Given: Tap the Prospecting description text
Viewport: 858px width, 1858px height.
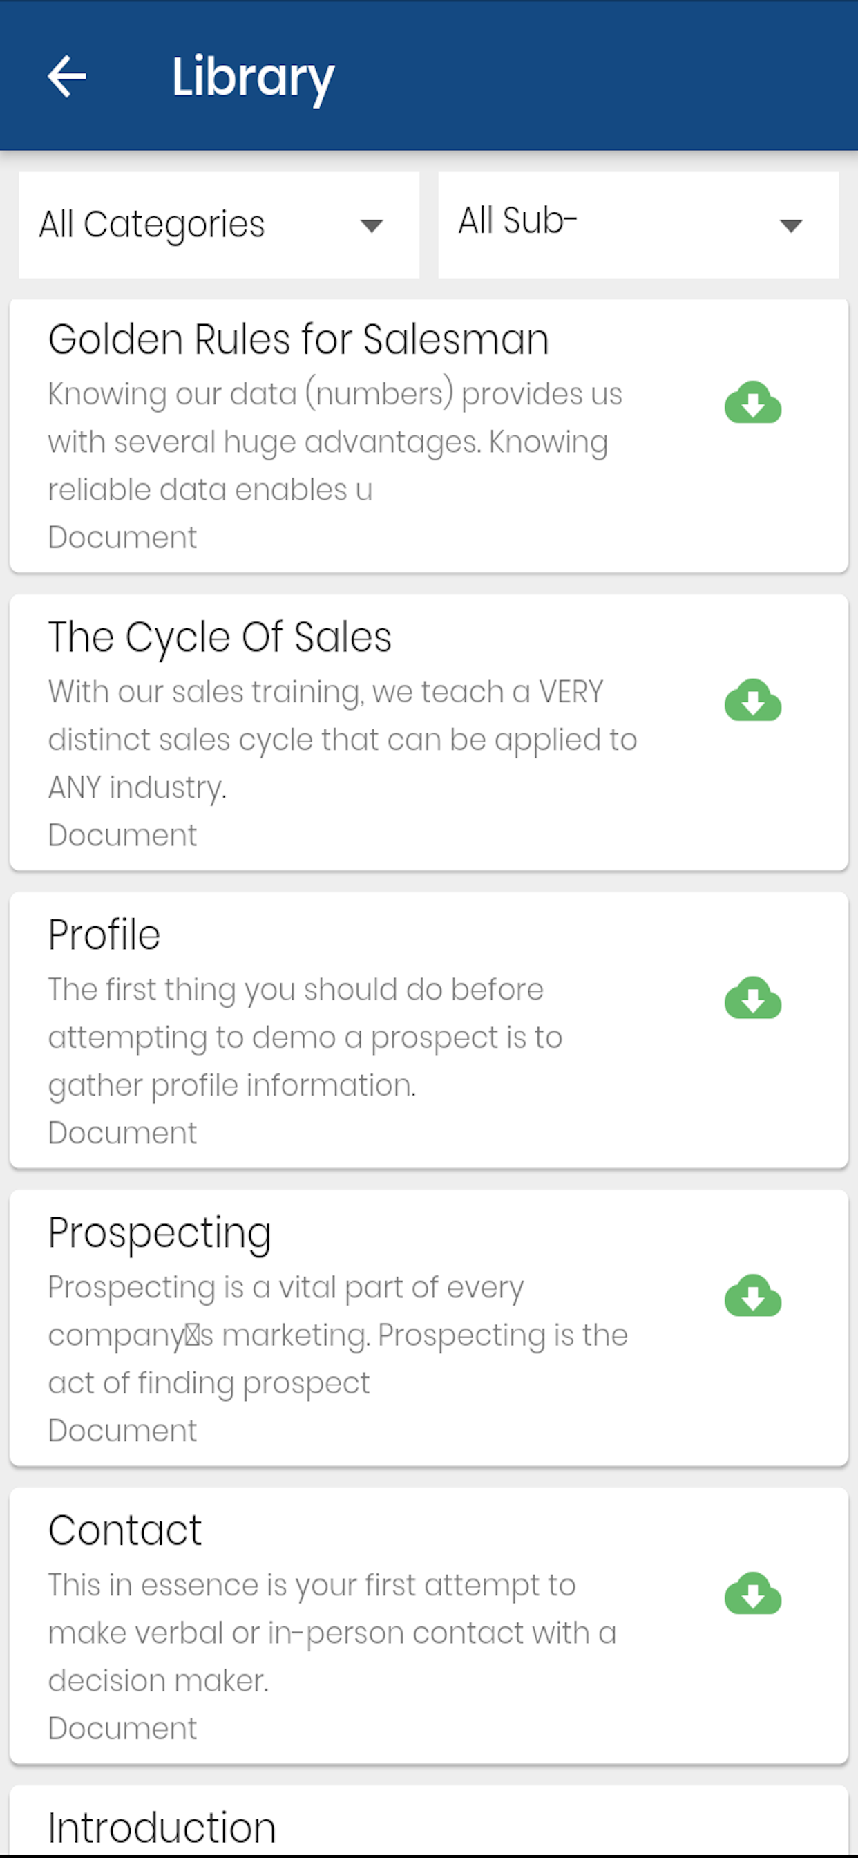Looking at the screenshot, I should click(x=337, y=1335).
